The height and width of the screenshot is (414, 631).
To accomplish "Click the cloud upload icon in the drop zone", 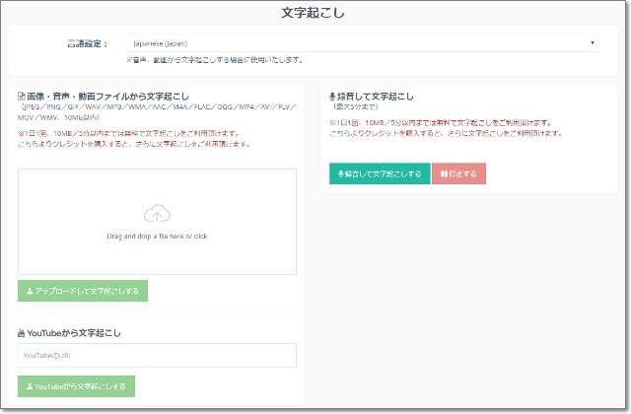I will pos(157,214).
